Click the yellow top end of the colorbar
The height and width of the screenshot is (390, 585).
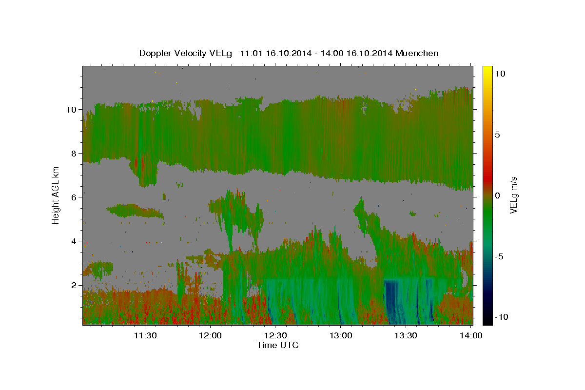[x=487, y=69]
